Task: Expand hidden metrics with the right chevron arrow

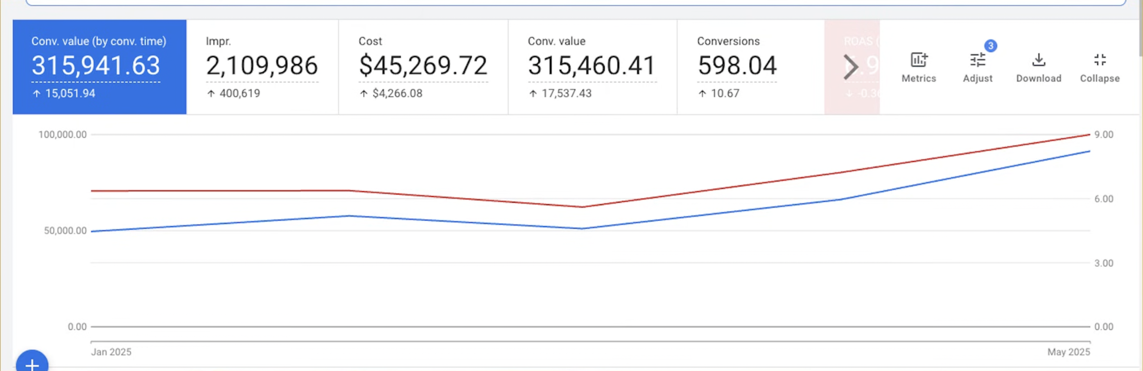Action: coord(851,67)
